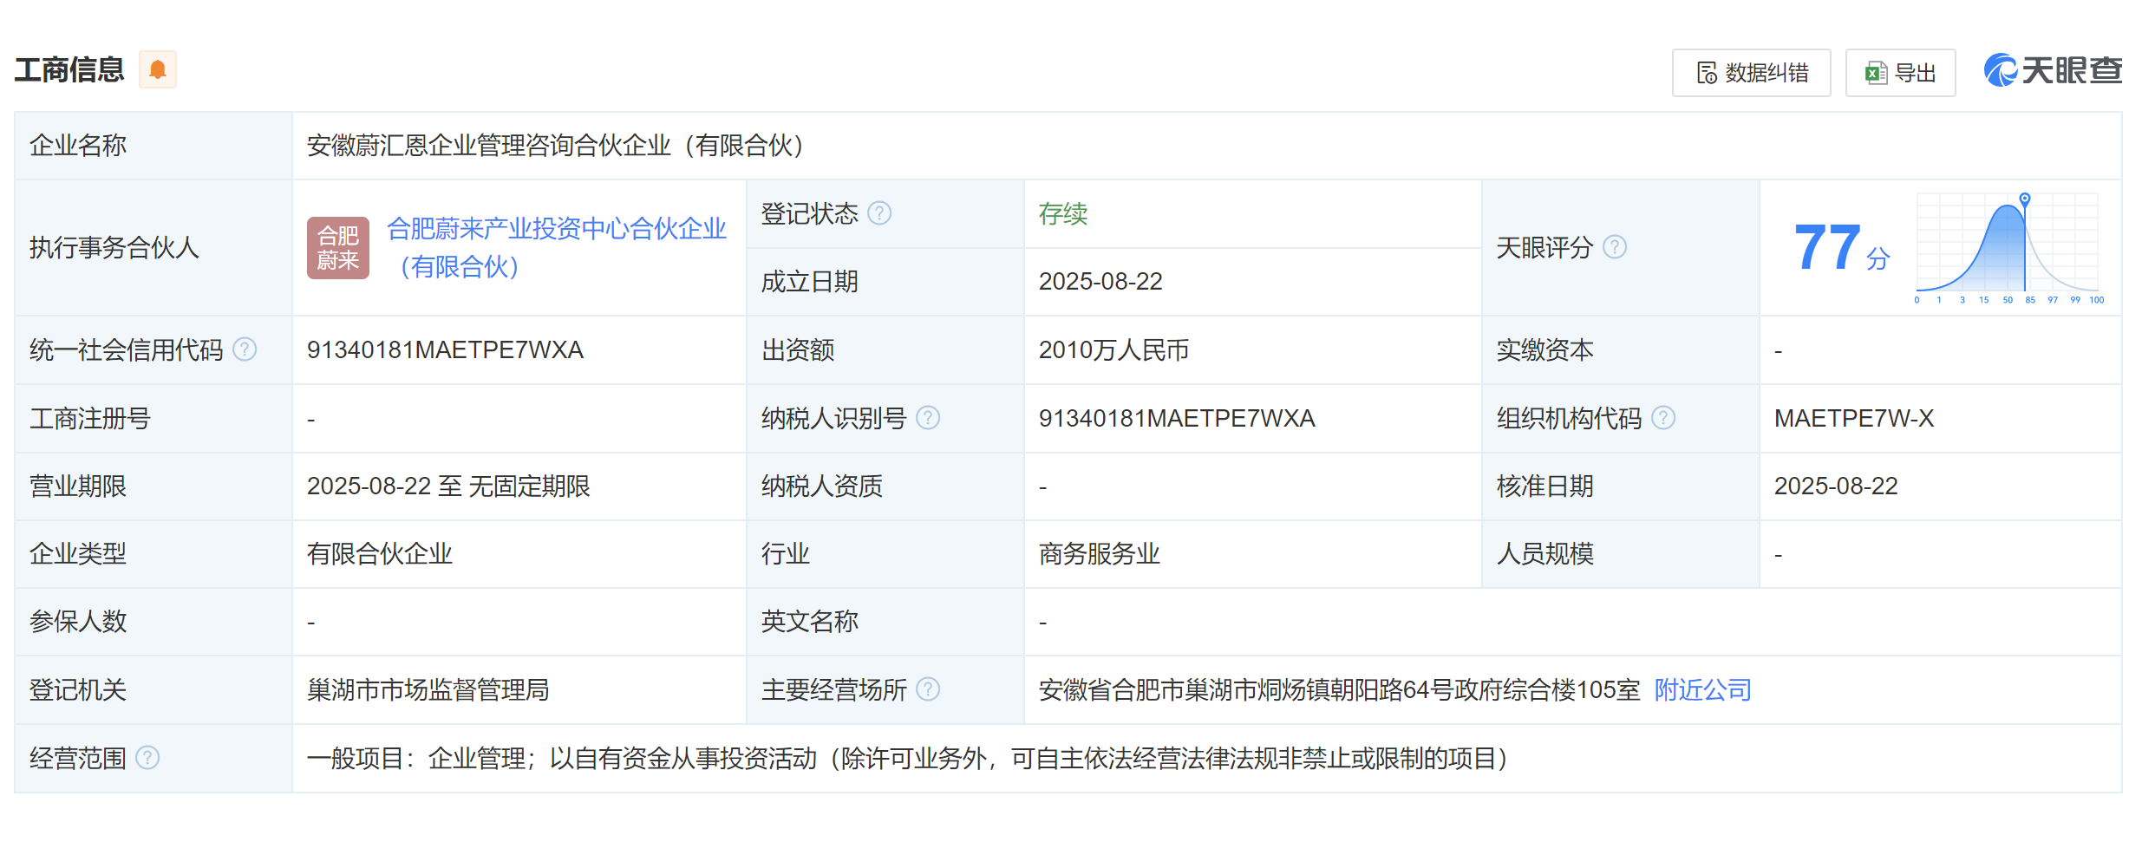Open 合肥蔚来产业投资中心合伙企业 partner link
This screenshot has height=855, width=2142.
tap(556, 248)
